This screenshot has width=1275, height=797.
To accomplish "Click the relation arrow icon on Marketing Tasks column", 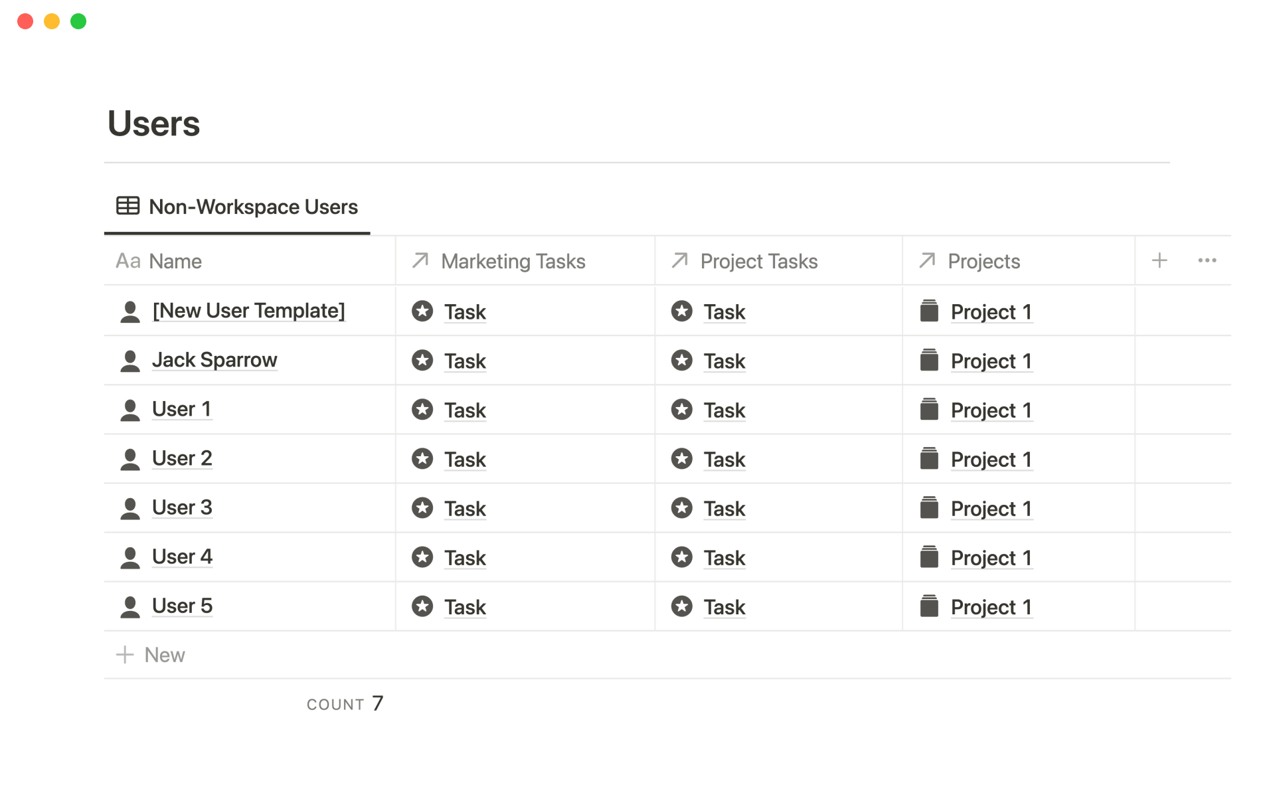I will 420,260.
